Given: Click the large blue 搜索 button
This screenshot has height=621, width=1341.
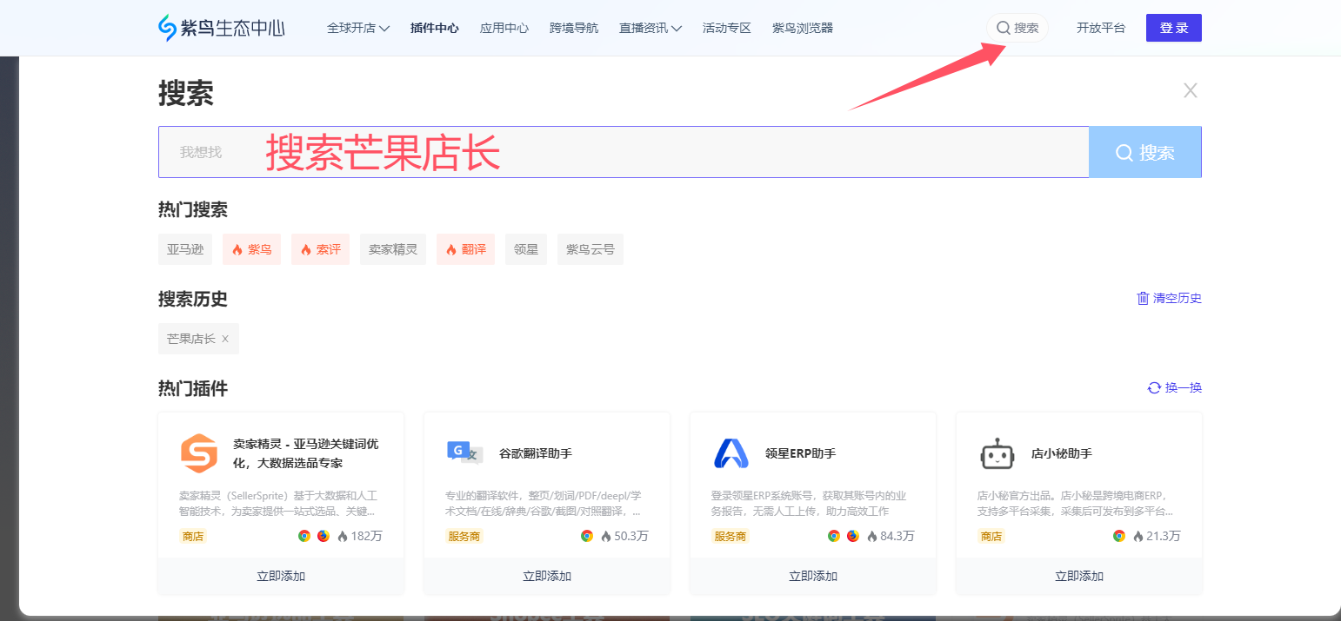Looking at the screenshot, I should coord(1145,152).
